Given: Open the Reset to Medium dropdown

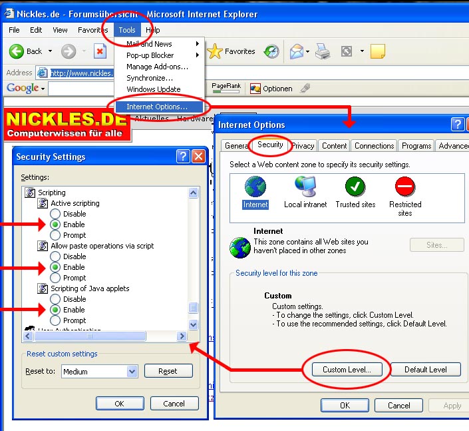Looking at the screenshot, I should [132, 372].
